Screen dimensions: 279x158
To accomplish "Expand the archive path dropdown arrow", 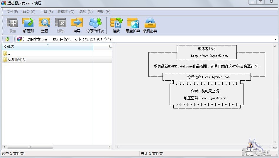I will tap(275, 40).
